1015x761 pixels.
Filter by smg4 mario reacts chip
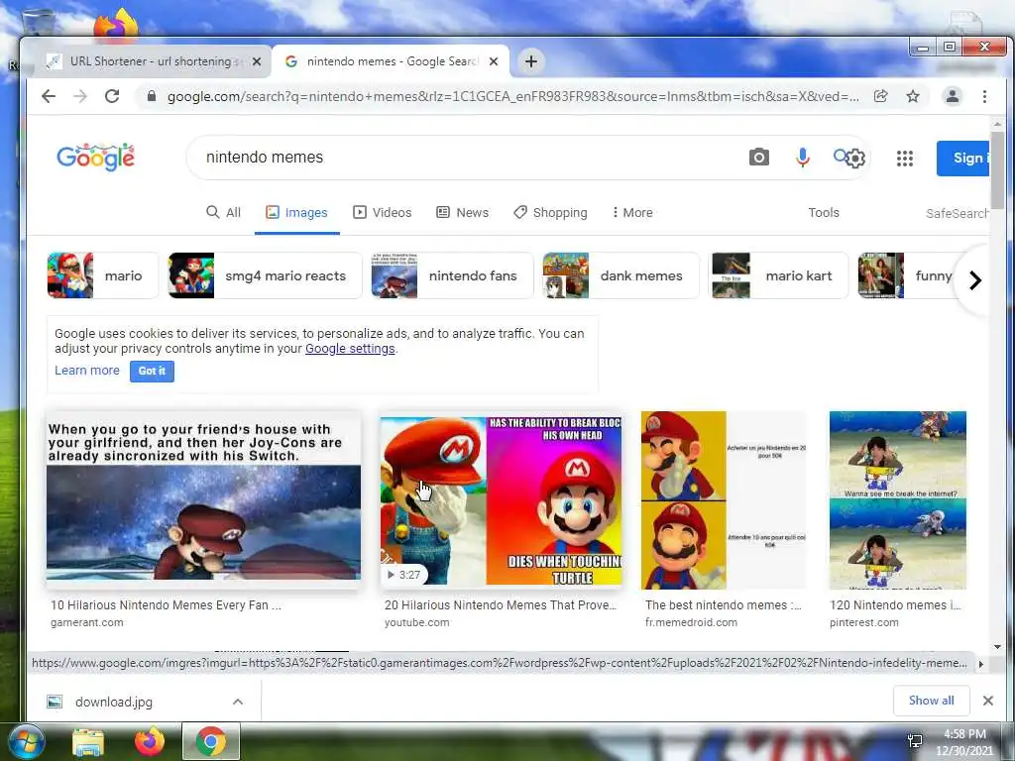tap(265, 275)
